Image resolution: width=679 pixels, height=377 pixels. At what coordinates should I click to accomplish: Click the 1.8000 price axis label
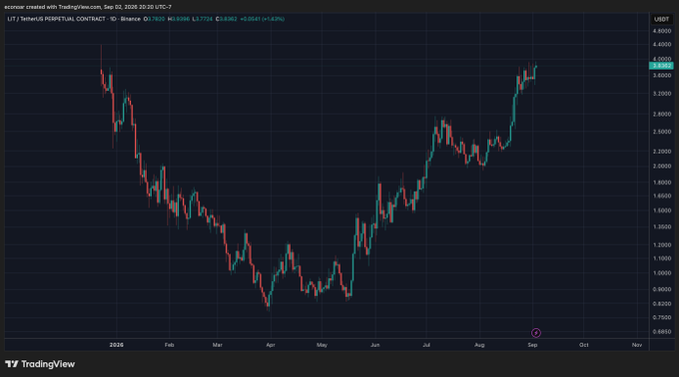[x=662, y=183]
